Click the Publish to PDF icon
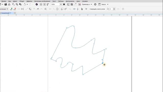Screen dimensions: 163x92 point(48,4)
